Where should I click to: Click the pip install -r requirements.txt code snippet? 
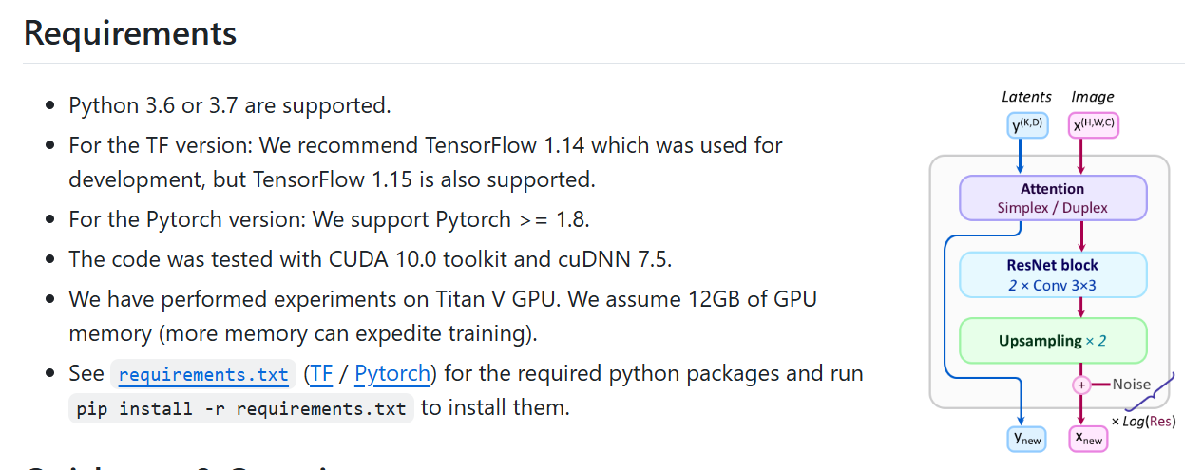point(241,409)
